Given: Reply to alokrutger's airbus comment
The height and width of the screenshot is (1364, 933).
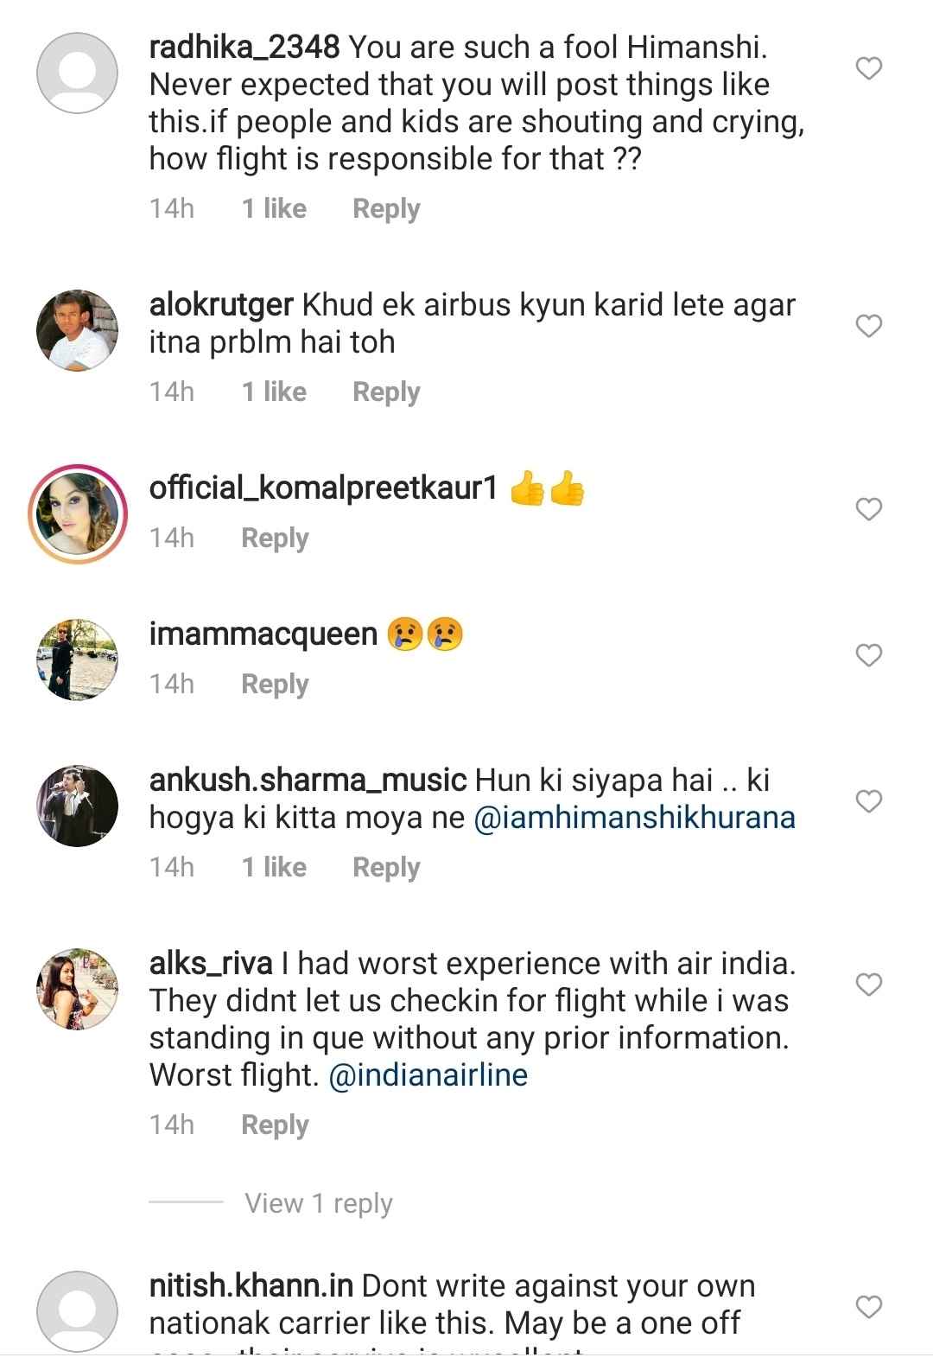Looking at the screenshot, I should click(x=386, y=392).
